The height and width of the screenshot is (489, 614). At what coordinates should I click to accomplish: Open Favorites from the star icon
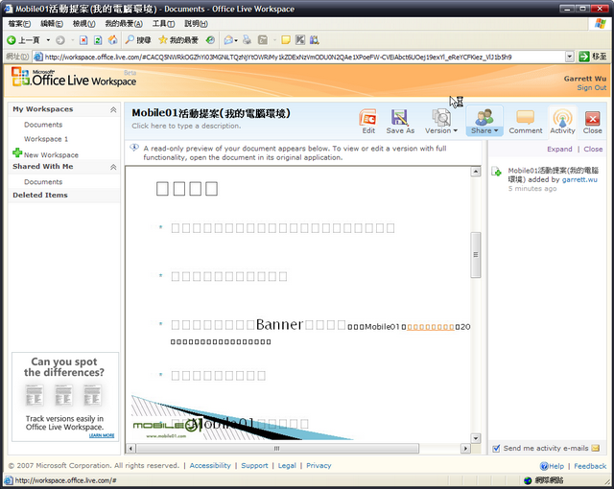pyautogui.click(x=178, y=40)
